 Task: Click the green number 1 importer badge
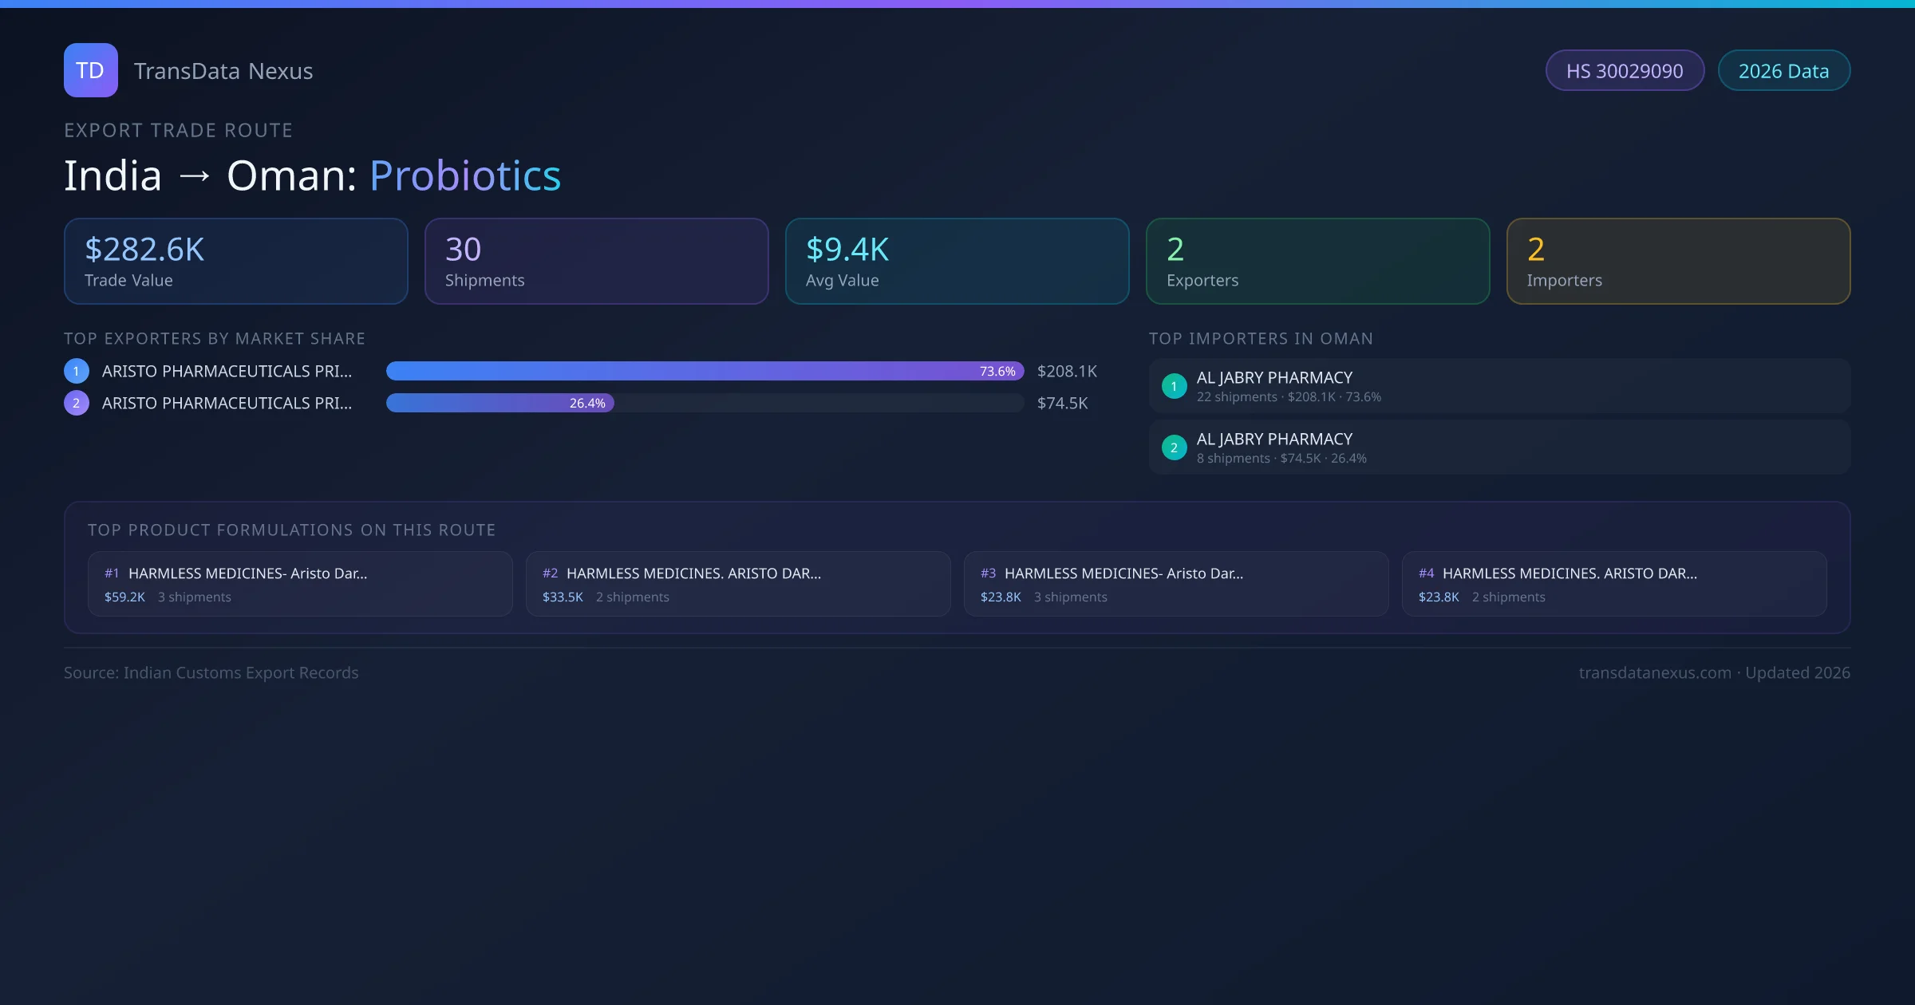click(x=1174, y=386)
